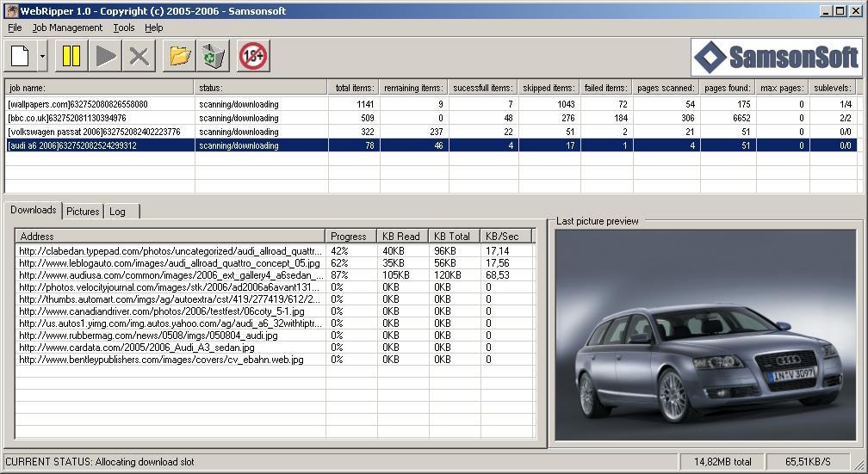Click the 'total items:' column header
The width and height of the screenshot is (868, 474).
point(354,88)
